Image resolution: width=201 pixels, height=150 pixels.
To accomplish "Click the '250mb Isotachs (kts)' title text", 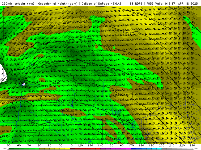I will click(18, 3).
